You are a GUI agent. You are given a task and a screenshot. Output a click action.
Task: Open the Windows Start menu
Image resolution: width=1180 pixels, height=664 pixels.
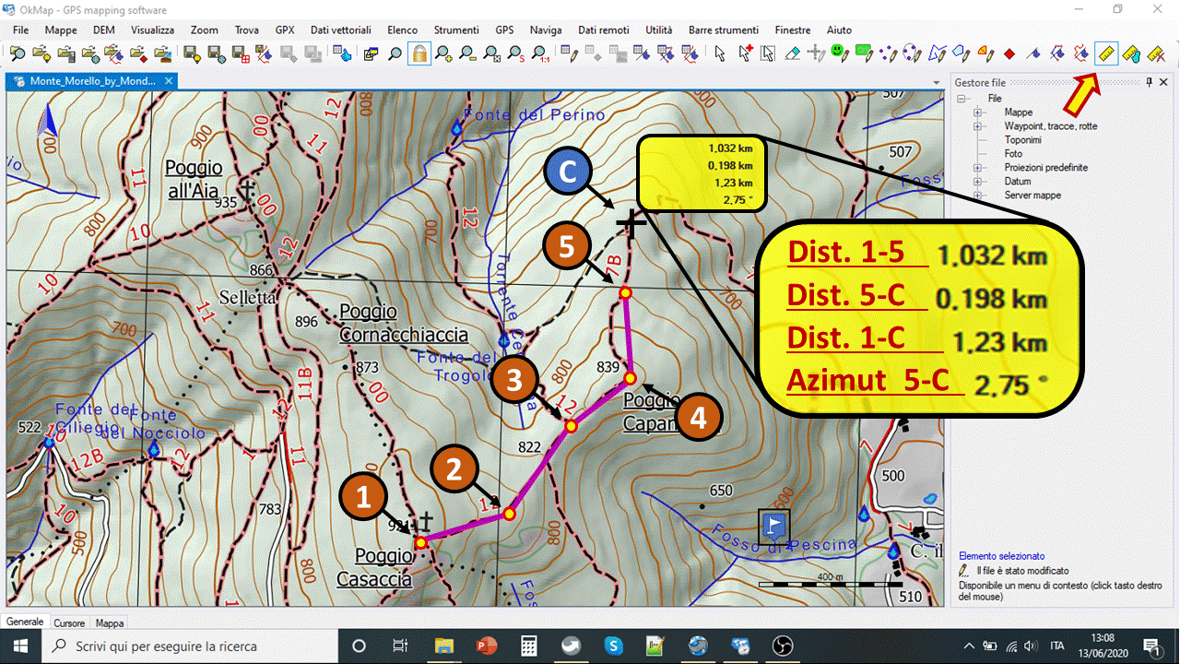tap(20, 646)
